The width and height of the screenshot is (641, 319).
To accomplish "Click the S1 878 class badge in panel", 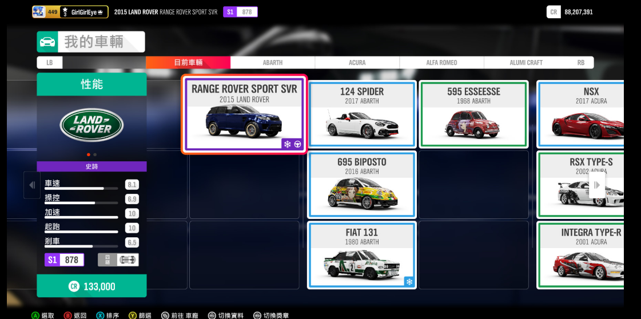I will (64, 260).
